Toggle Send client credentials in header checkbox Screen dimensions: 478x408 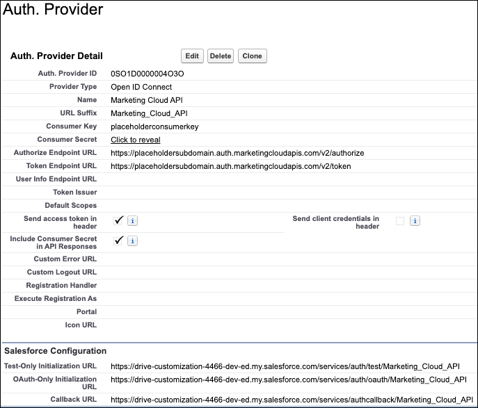400,221
